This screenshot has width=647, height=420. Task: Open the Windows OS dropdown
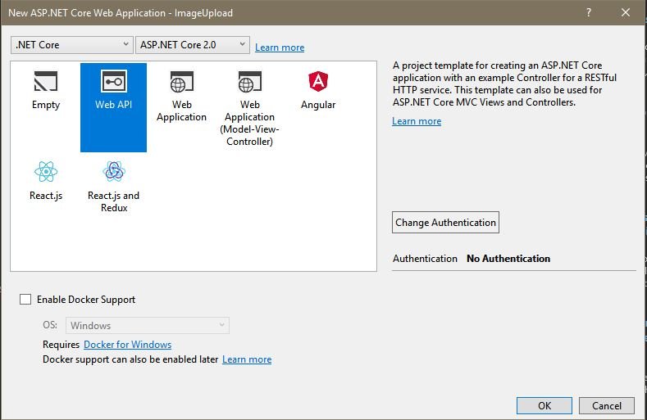[x=148, y=325]
